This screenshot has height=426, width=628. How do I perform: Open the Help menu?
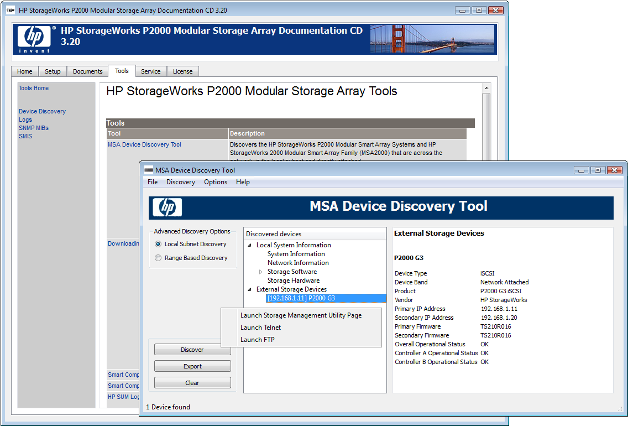tap(243, 182)
